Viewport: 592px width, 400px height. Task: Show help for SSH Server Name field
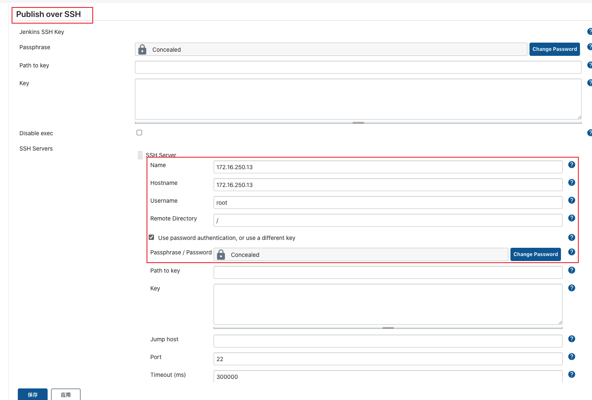tap(572, 165)
